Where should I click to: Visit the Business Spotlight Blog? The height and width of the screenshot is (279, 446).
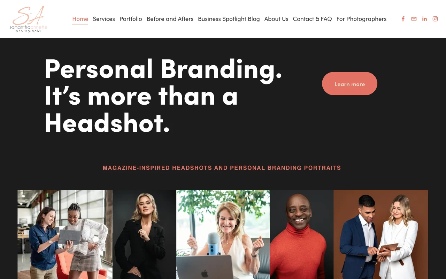(229, 19)
